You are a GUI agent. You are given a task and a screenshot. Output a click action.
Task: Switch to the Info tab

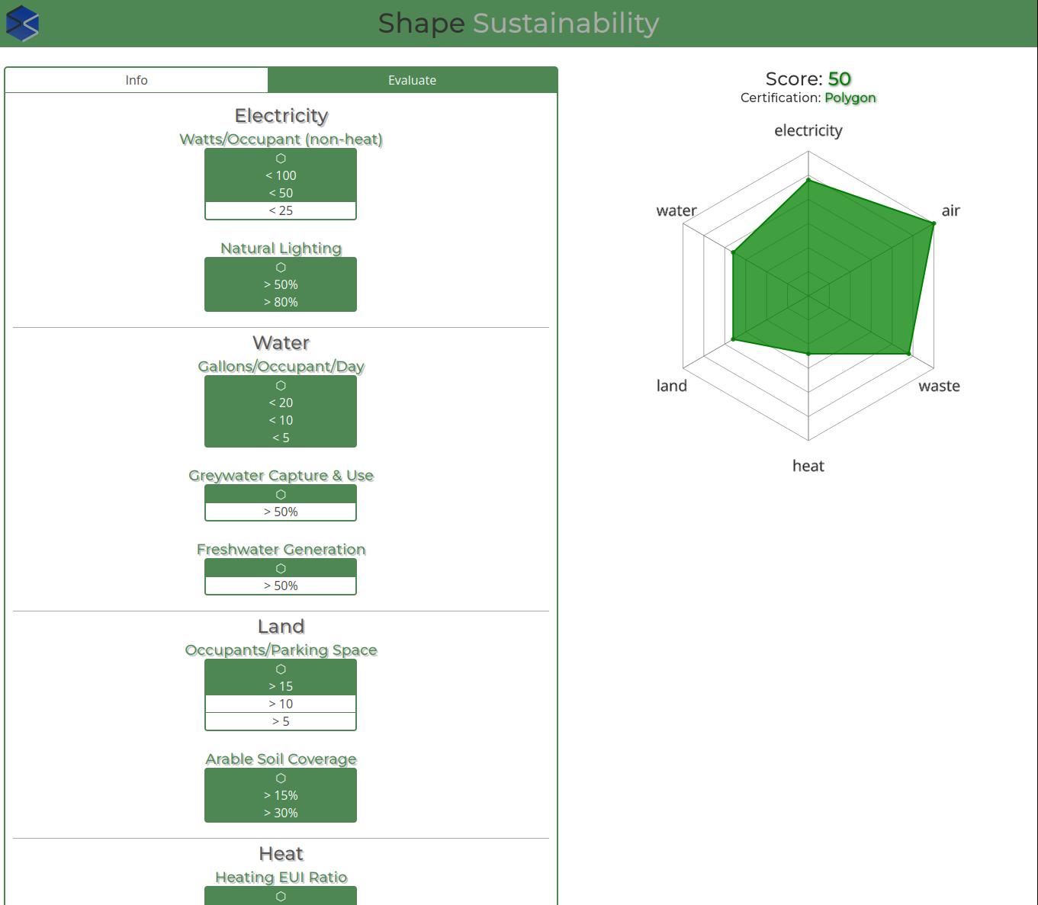click(137, 80)
